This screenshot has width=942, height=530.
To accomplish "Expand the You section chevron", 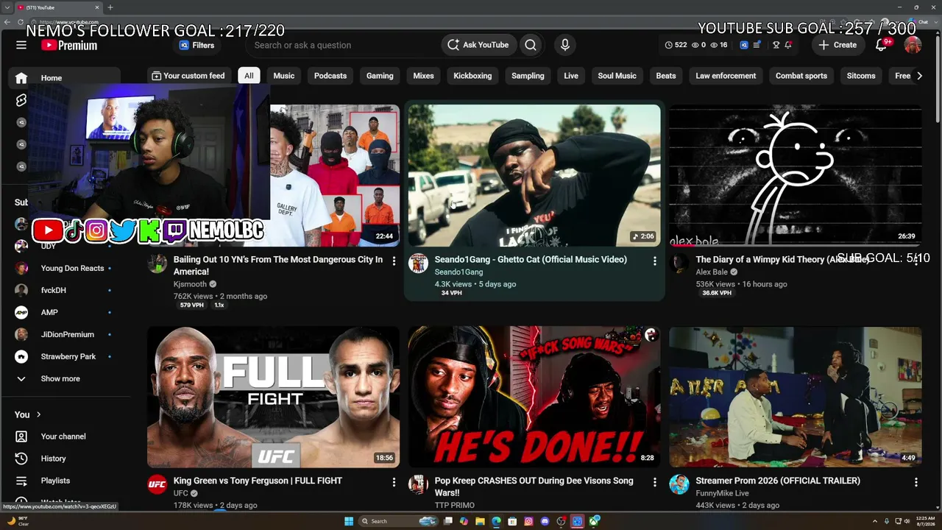I will click(x=38, y=414).
